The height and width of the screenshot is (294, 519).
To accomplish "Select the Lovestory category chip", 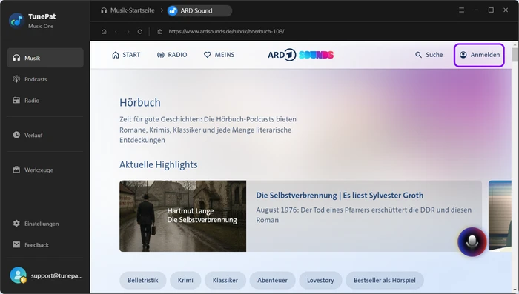I will coord(320,280).
